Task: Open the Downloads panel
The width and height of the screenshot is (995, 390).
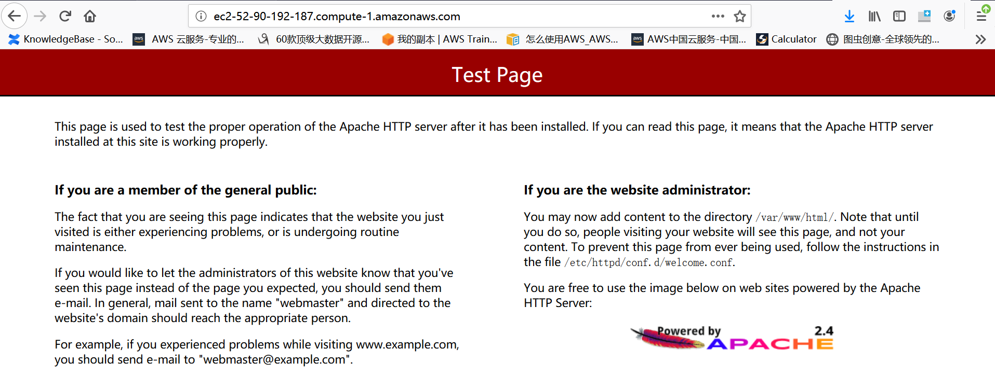Action: click(x=850, y=16)
